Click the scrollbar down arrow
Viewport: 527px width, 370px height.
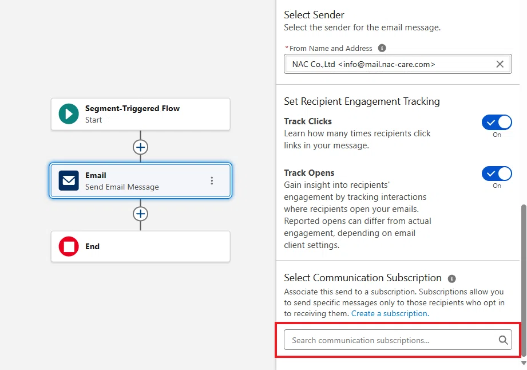point(524,363)
